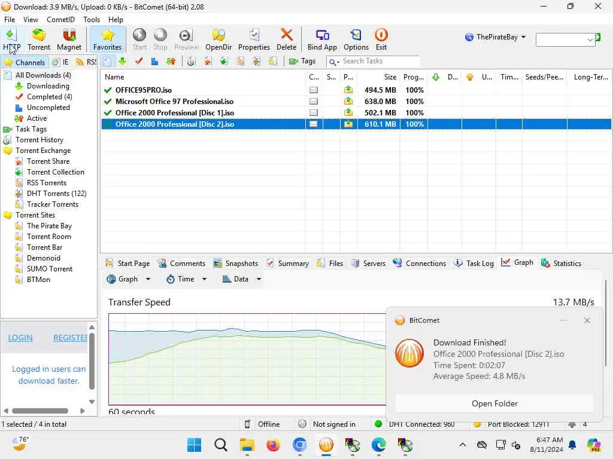Sort tasks by the Name column header
Viewport: 613px width, 459px height.
pos(203,77)
